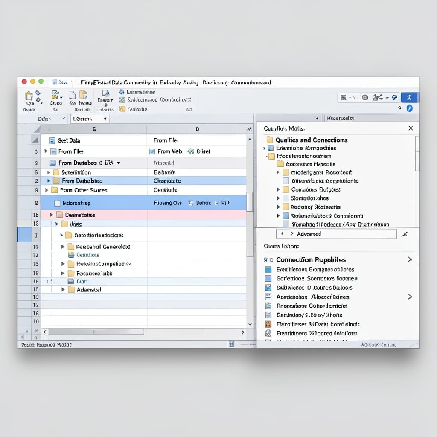Click the icon beside 'Sotiertioos Soerroioıs'
Screen dimensions: 437x437
[x=268, y=278]
